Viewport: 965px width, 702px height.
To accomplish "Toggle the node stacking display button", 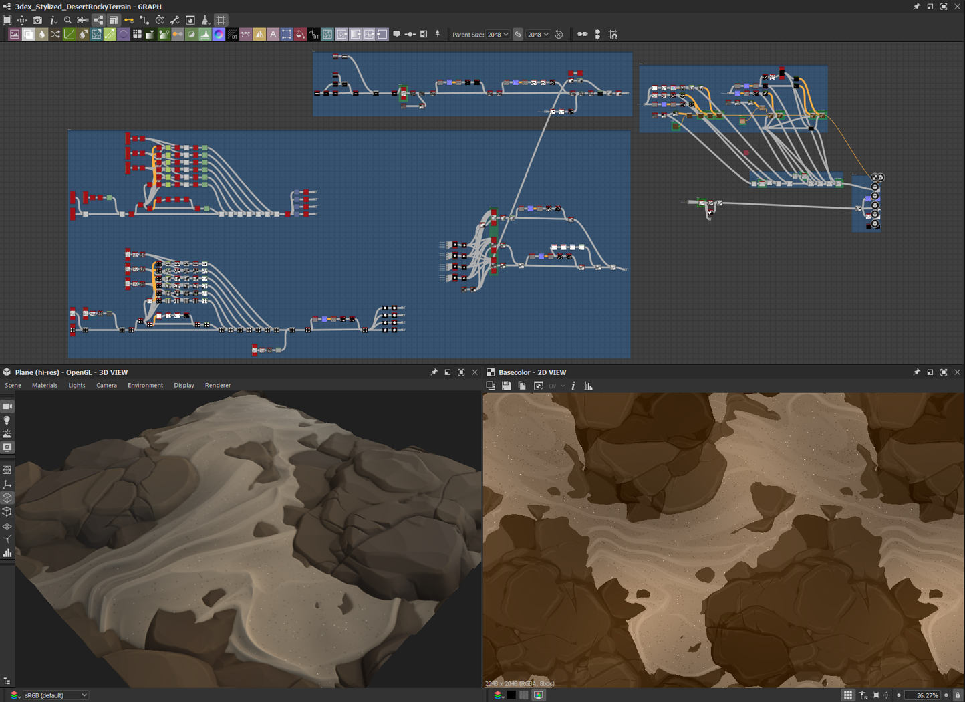I will point(114,21).
